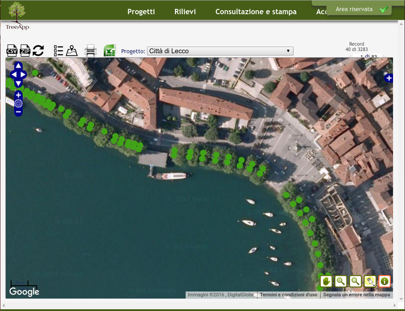
Task: Open the Progetto project dropdown
Action: [x=288, y=51]
